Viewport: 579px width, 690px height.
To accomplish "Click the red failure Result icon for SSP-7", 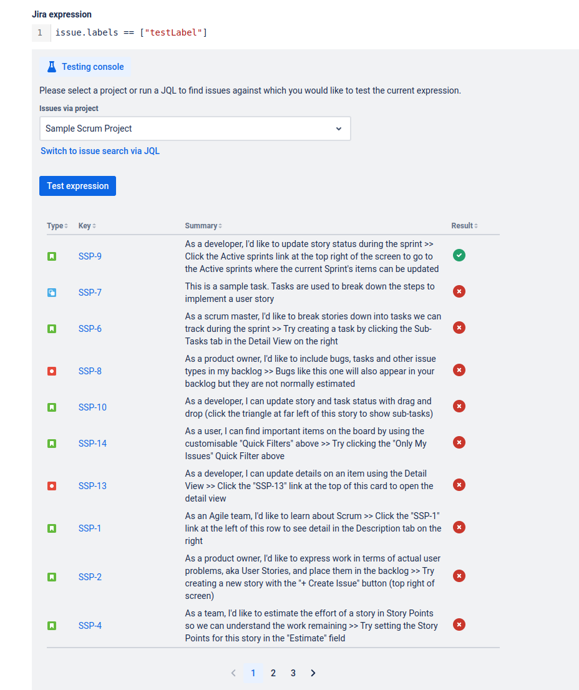I will tap(459, 291).
